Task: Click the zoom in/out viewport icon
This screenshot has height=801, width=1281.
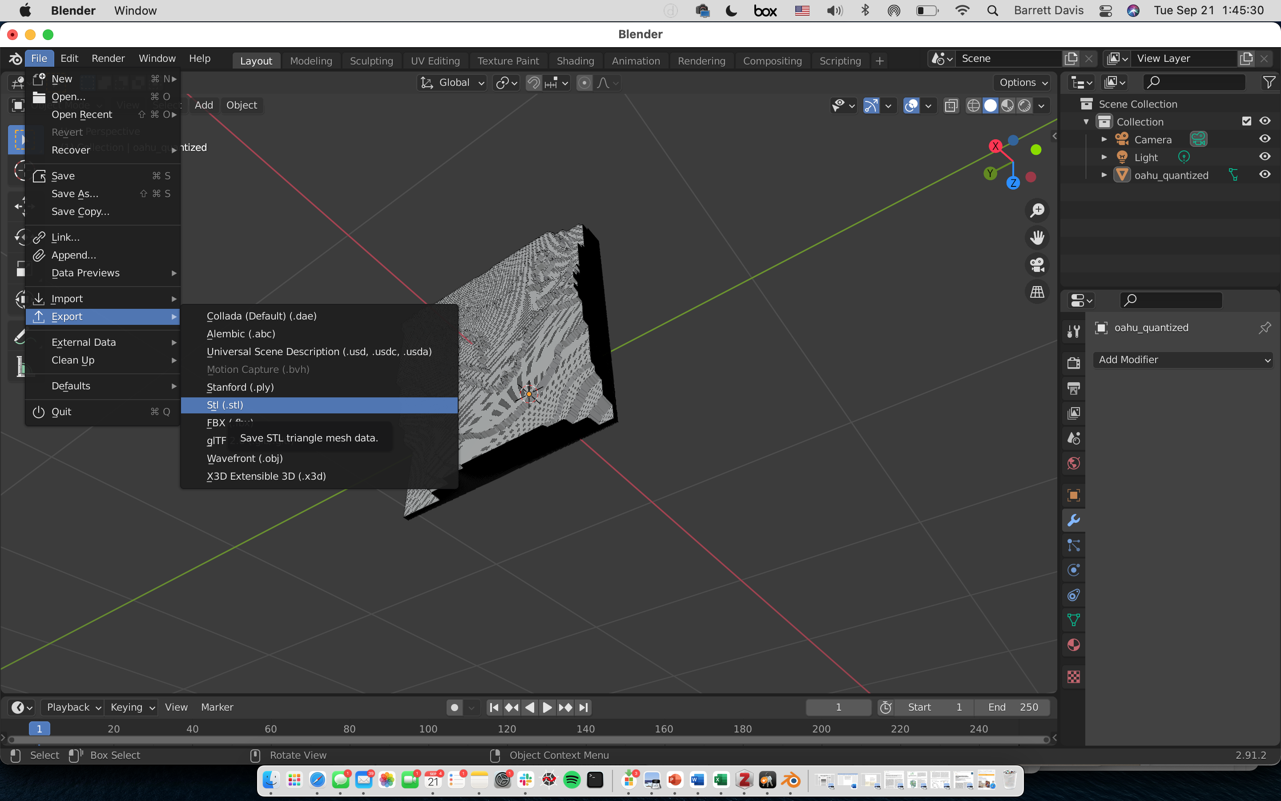Action: [1037, 210]
